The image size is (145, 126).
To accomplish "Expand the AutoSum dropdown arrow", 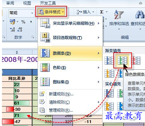I will click(106, 12).
